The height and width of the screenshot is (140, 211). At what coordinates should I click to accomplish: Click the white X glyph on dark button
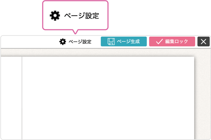(203, 42)
